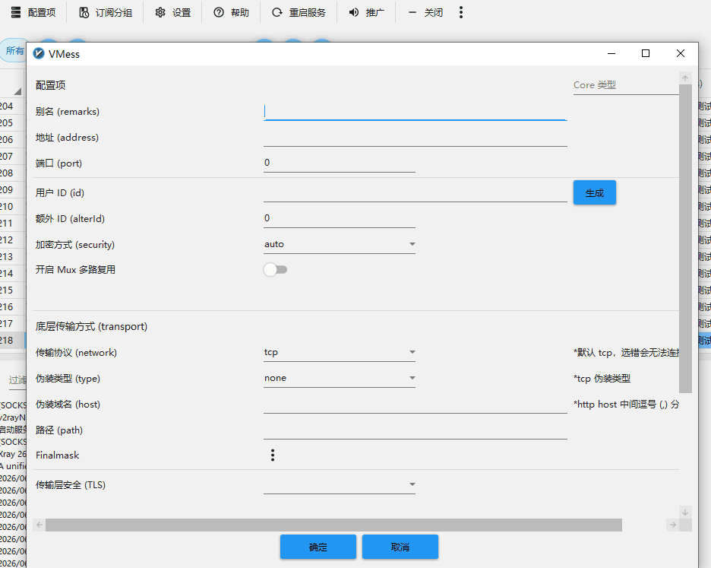Click the vertical scrollbar down arrow
Image resolution: width=711 pixels, height=568 pixels.
coord(685,512)
